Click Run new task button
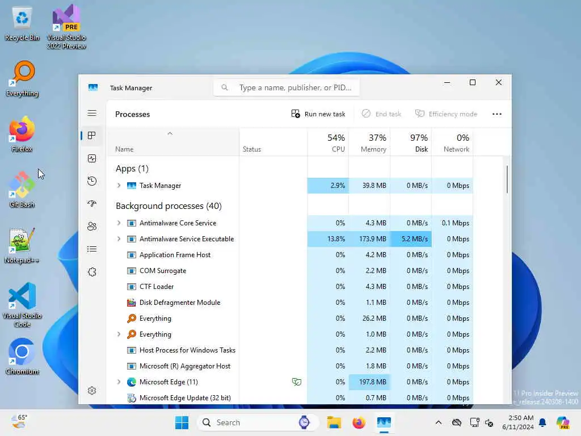Viewport: 581px width, 436px height. coord(318,114)
